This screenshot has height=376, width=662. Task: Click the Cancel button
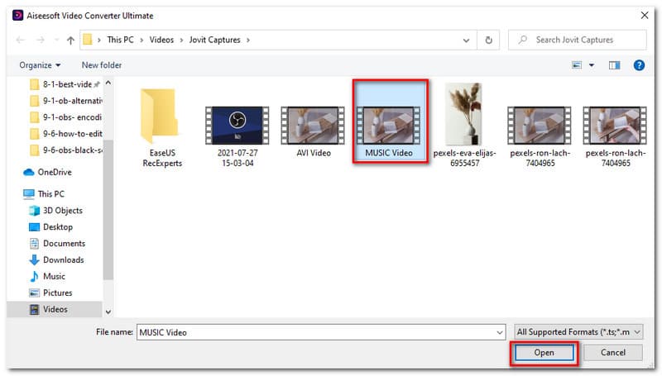tap(612, 353)
